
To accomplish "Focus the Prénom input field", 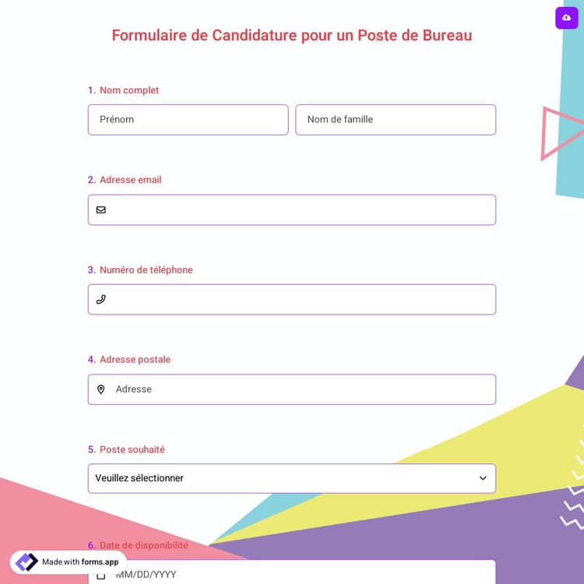I will click(188, 120).
